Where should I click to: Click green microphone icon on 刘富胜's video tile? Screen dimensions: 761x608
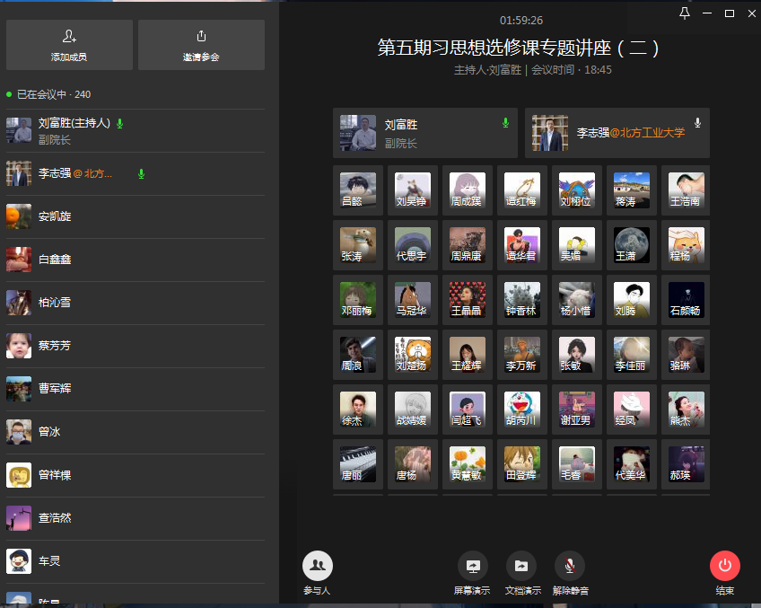pyautogui.click(x=505, y=123)
